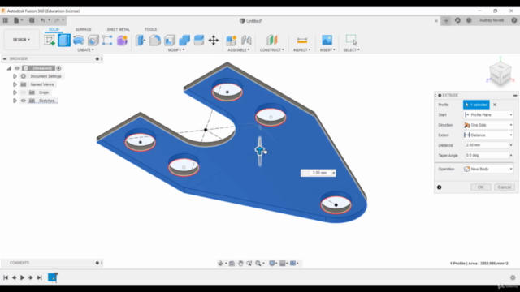The width and height of the screenshot is (520, 292).
Task: Click the on-canvas 2.00 mm field
Action: pos(318,173)
